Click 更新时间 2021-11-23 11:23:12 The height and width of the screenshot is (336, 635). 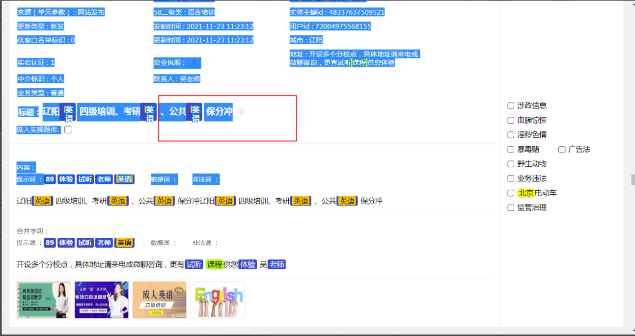pos(203,40)
